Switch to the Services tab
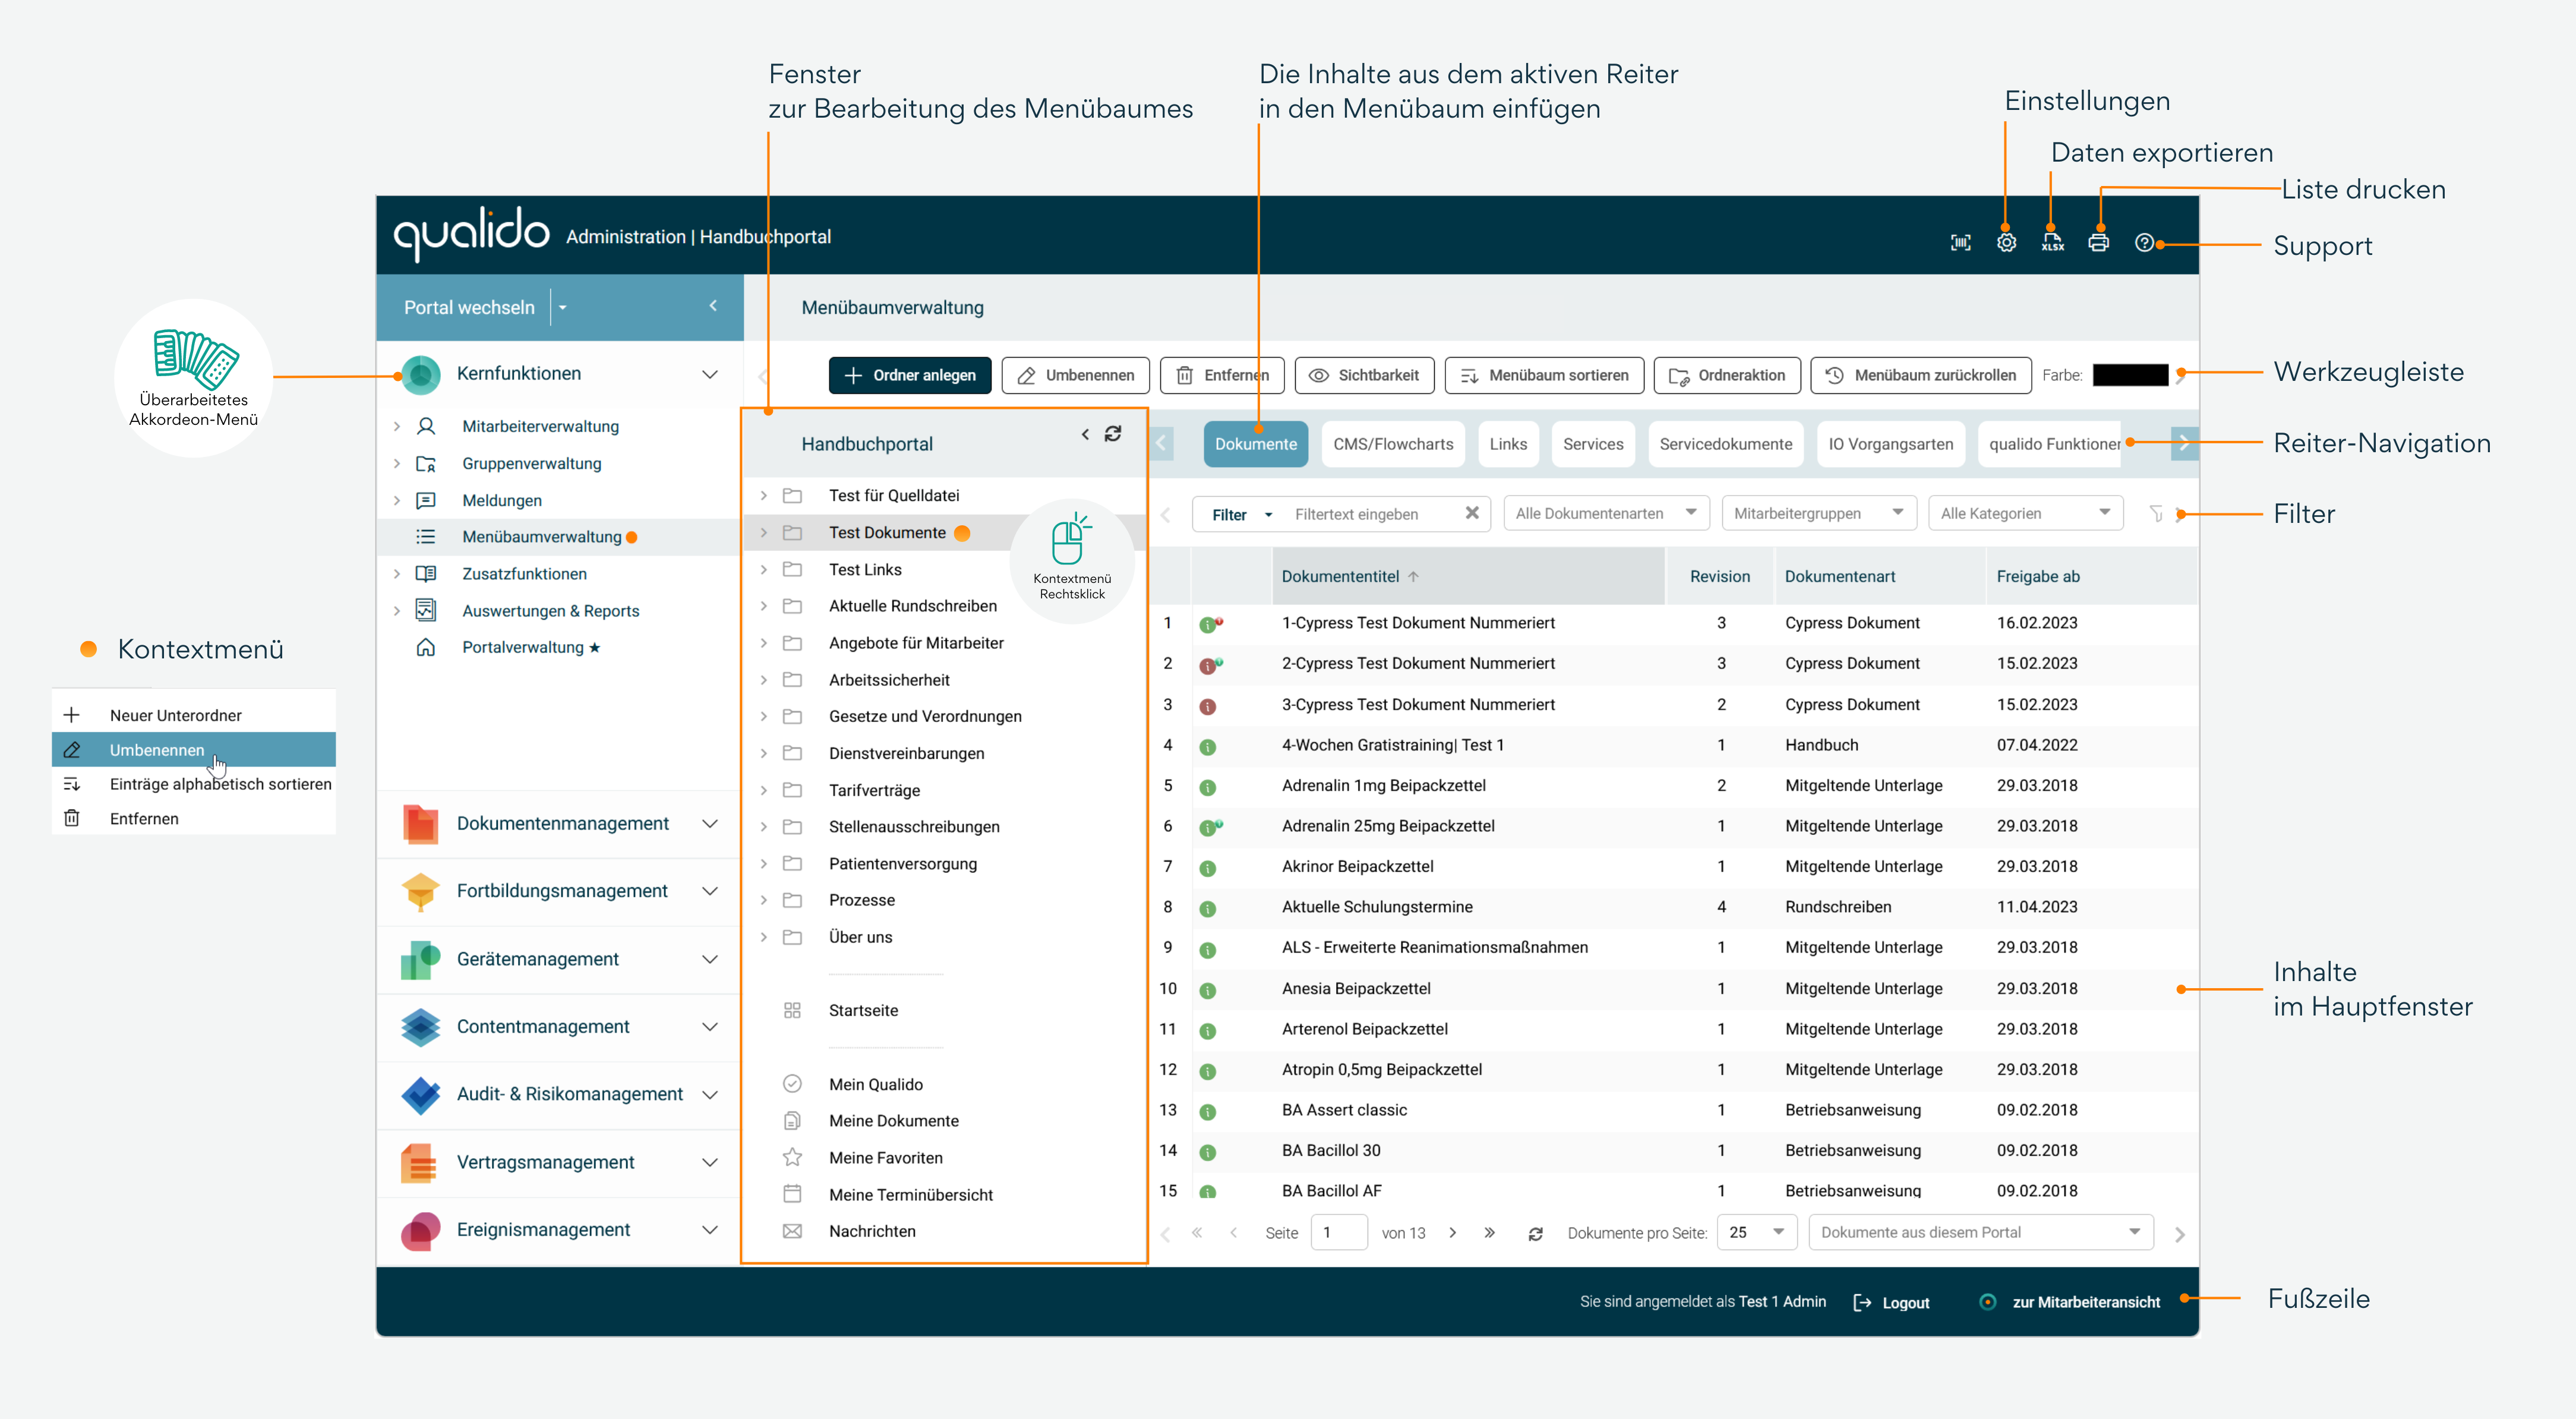 (x=1593, y=444)
